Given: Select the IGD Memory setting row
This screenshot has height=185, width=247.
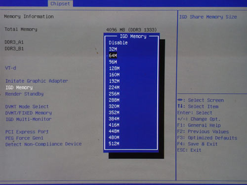Looking at the screenshot, I should (19, 87).
